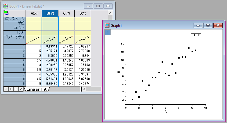Select column B(Y) header
Image resolution: width=227 pixels, height=123 pixels.
[x=50, y=13]
